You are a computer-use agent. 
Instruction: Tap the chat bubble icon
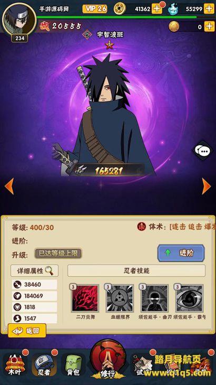[x=203, y=151]
